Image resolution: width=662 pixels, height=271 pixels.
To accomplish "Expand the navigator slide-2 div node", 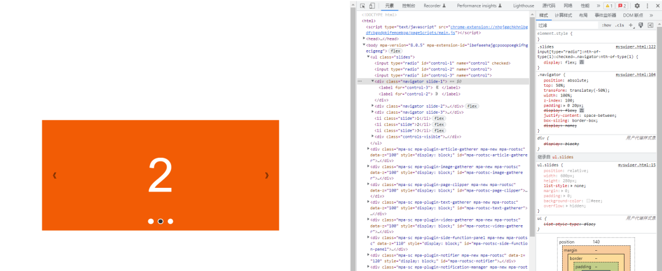I will tap(373, 106).
